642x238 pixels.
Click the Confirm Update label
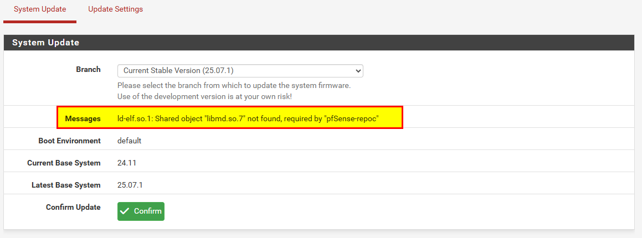pyautogui.click(x=73, y=208)
